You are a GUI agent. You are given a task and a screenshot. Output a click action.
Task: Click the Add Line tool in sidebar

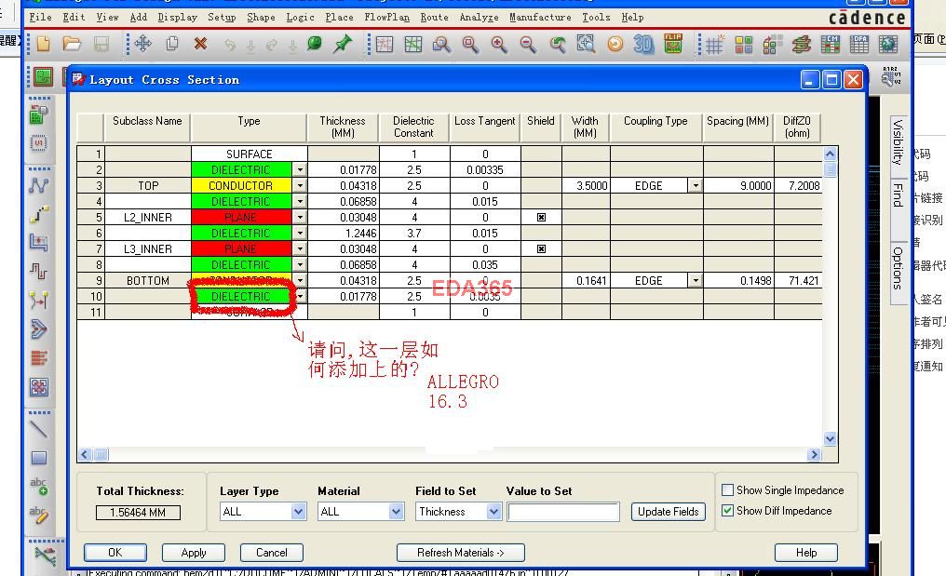click(38, 429)
